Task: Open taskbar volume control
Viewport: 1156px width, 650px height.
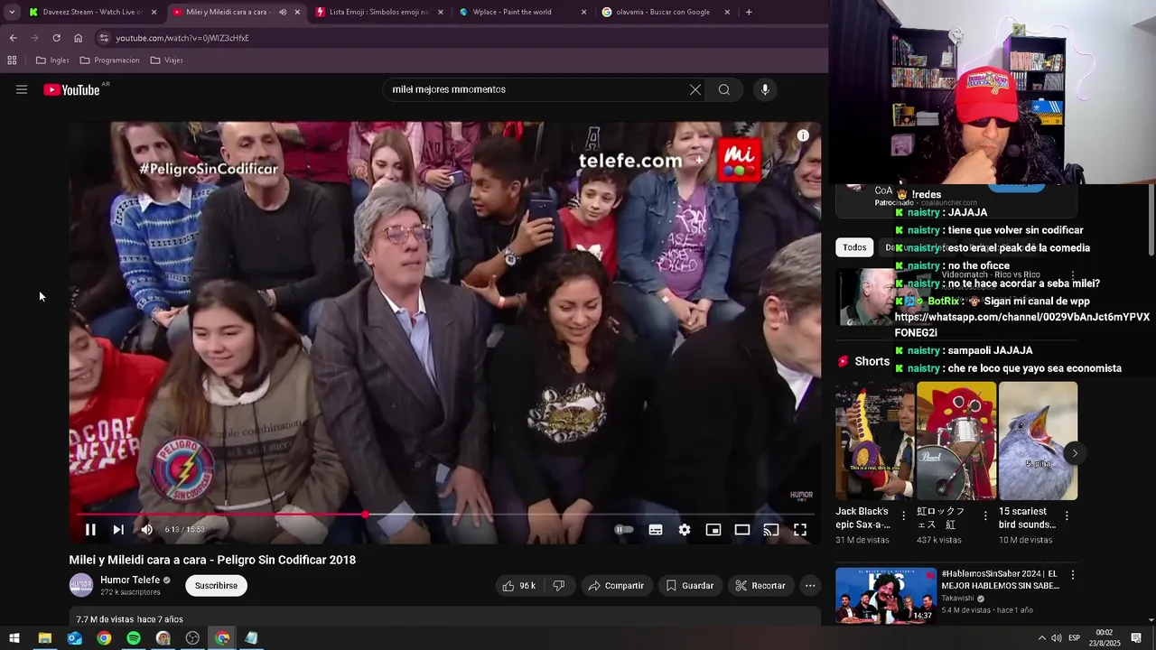Action: tap(1057, 638)
